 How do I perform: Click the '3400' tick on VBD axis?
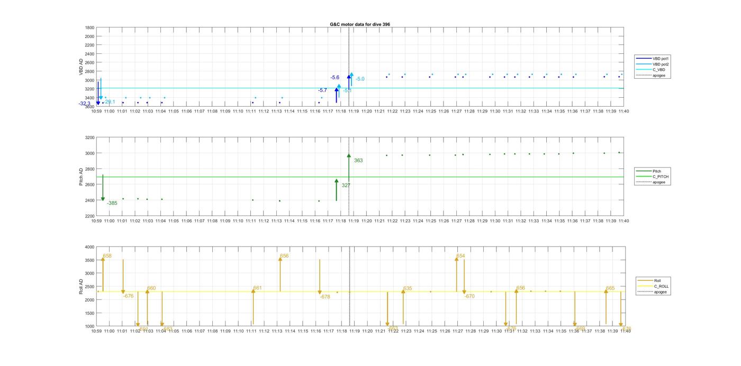90,98
